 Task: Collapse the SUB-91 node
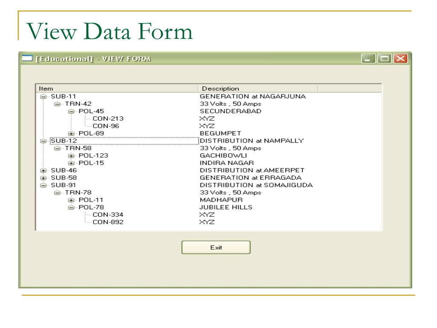coord(43,185)
